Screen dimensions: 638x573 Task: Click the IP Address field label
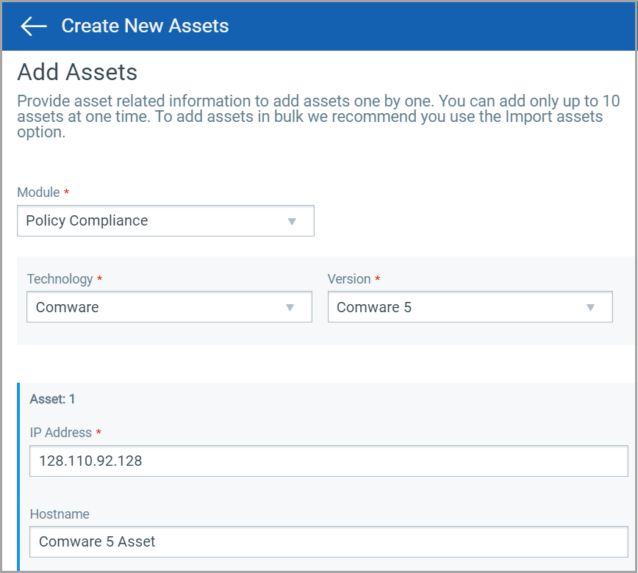click(60, 432)
